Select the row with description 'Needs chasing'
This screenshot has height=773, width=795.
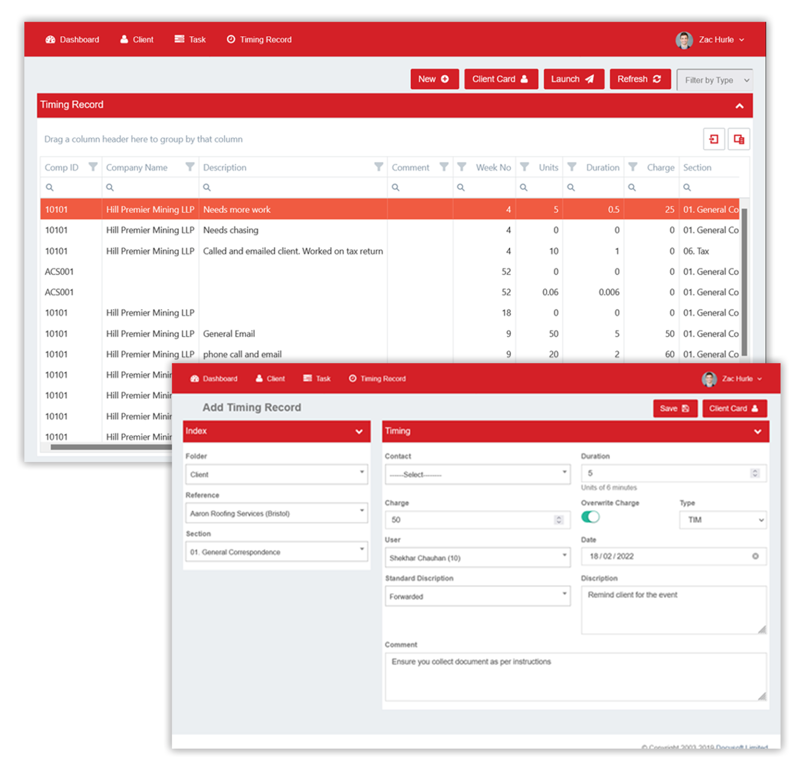pos(390,230)
